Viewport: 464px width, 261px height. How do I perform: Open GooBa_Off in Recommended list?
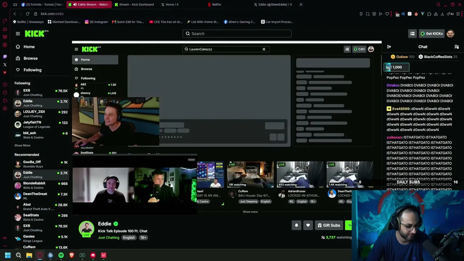click(41, 164)
